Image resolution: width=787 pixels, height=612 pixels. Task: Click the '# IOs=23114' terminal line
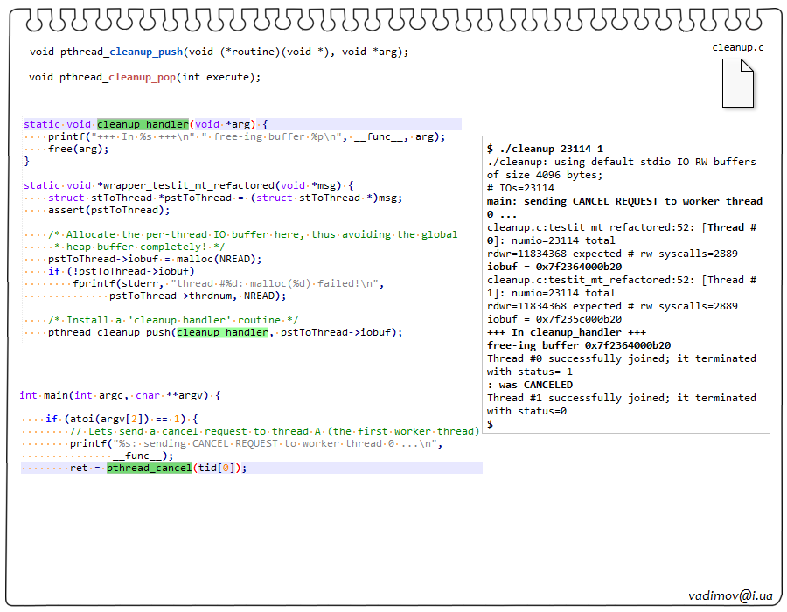[520, 188]
